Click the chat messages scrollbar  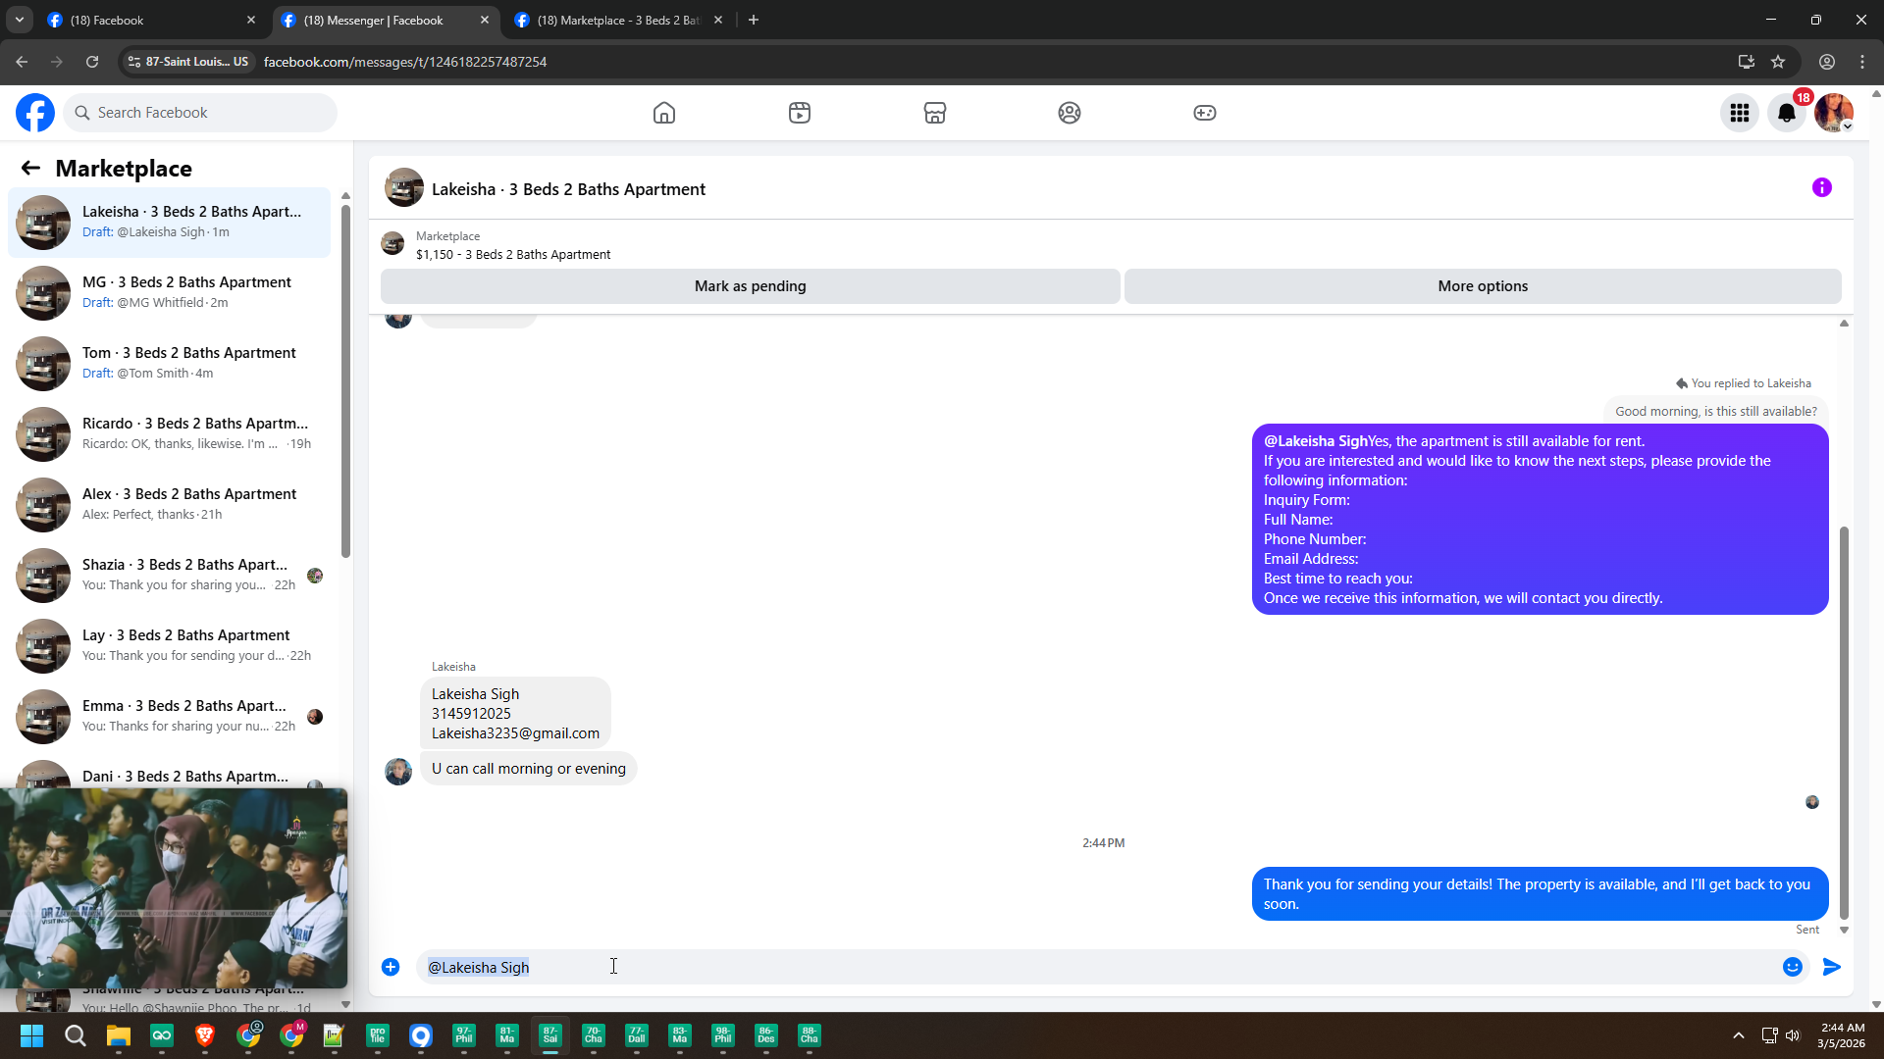(x=1844, y=723)
